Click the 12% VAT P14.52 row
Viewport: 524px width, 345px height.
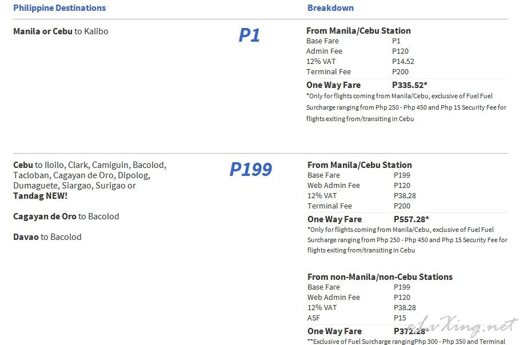[x=360, y=62]
